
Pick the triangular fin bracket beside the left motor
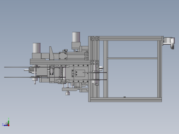coord(51,53)
